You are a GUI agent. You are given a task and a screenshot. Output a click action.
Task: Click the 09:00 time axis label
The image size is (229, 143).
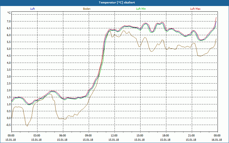(89, 136)
